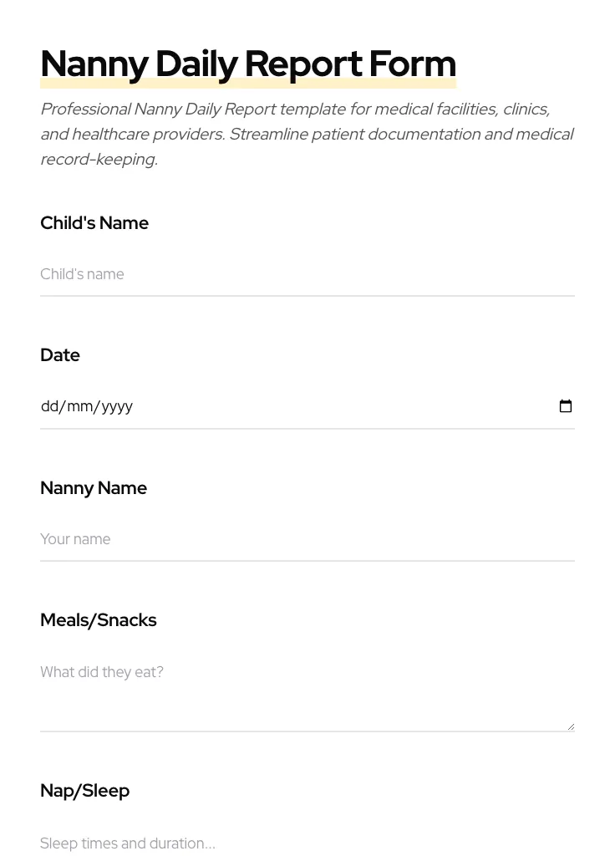Click the Meals/Snacks label
Screen dimensions: 615x856
[99, 620]
